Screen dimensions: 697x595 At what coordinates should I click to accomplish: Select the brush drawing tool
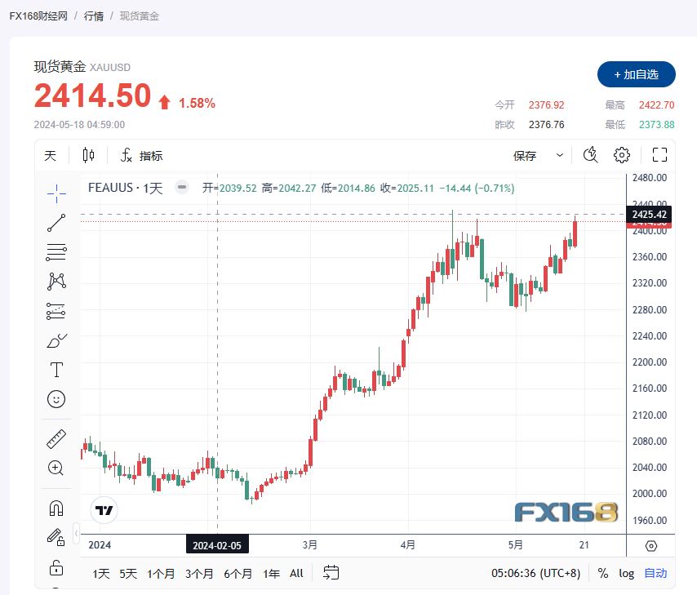55,340
